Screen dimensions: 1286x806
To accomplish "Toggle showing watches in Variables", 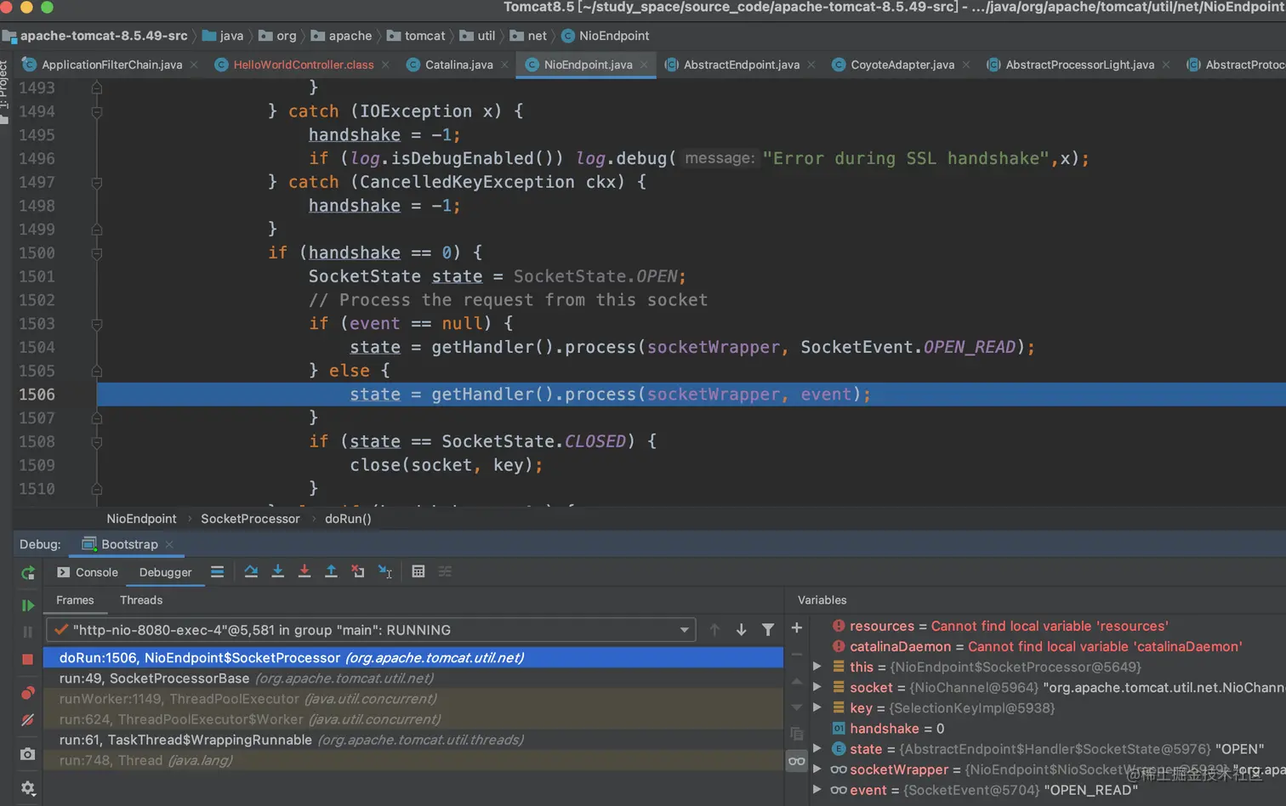I will 797,761.
